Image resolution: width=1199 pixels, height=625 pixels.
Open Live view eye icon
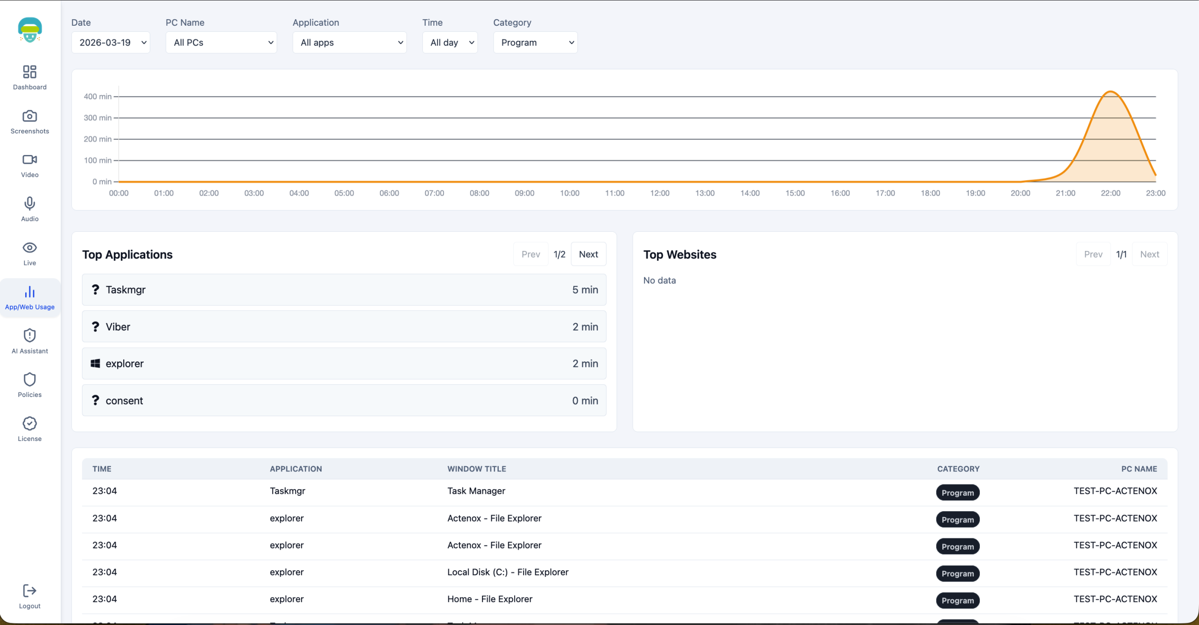(30, 248)
